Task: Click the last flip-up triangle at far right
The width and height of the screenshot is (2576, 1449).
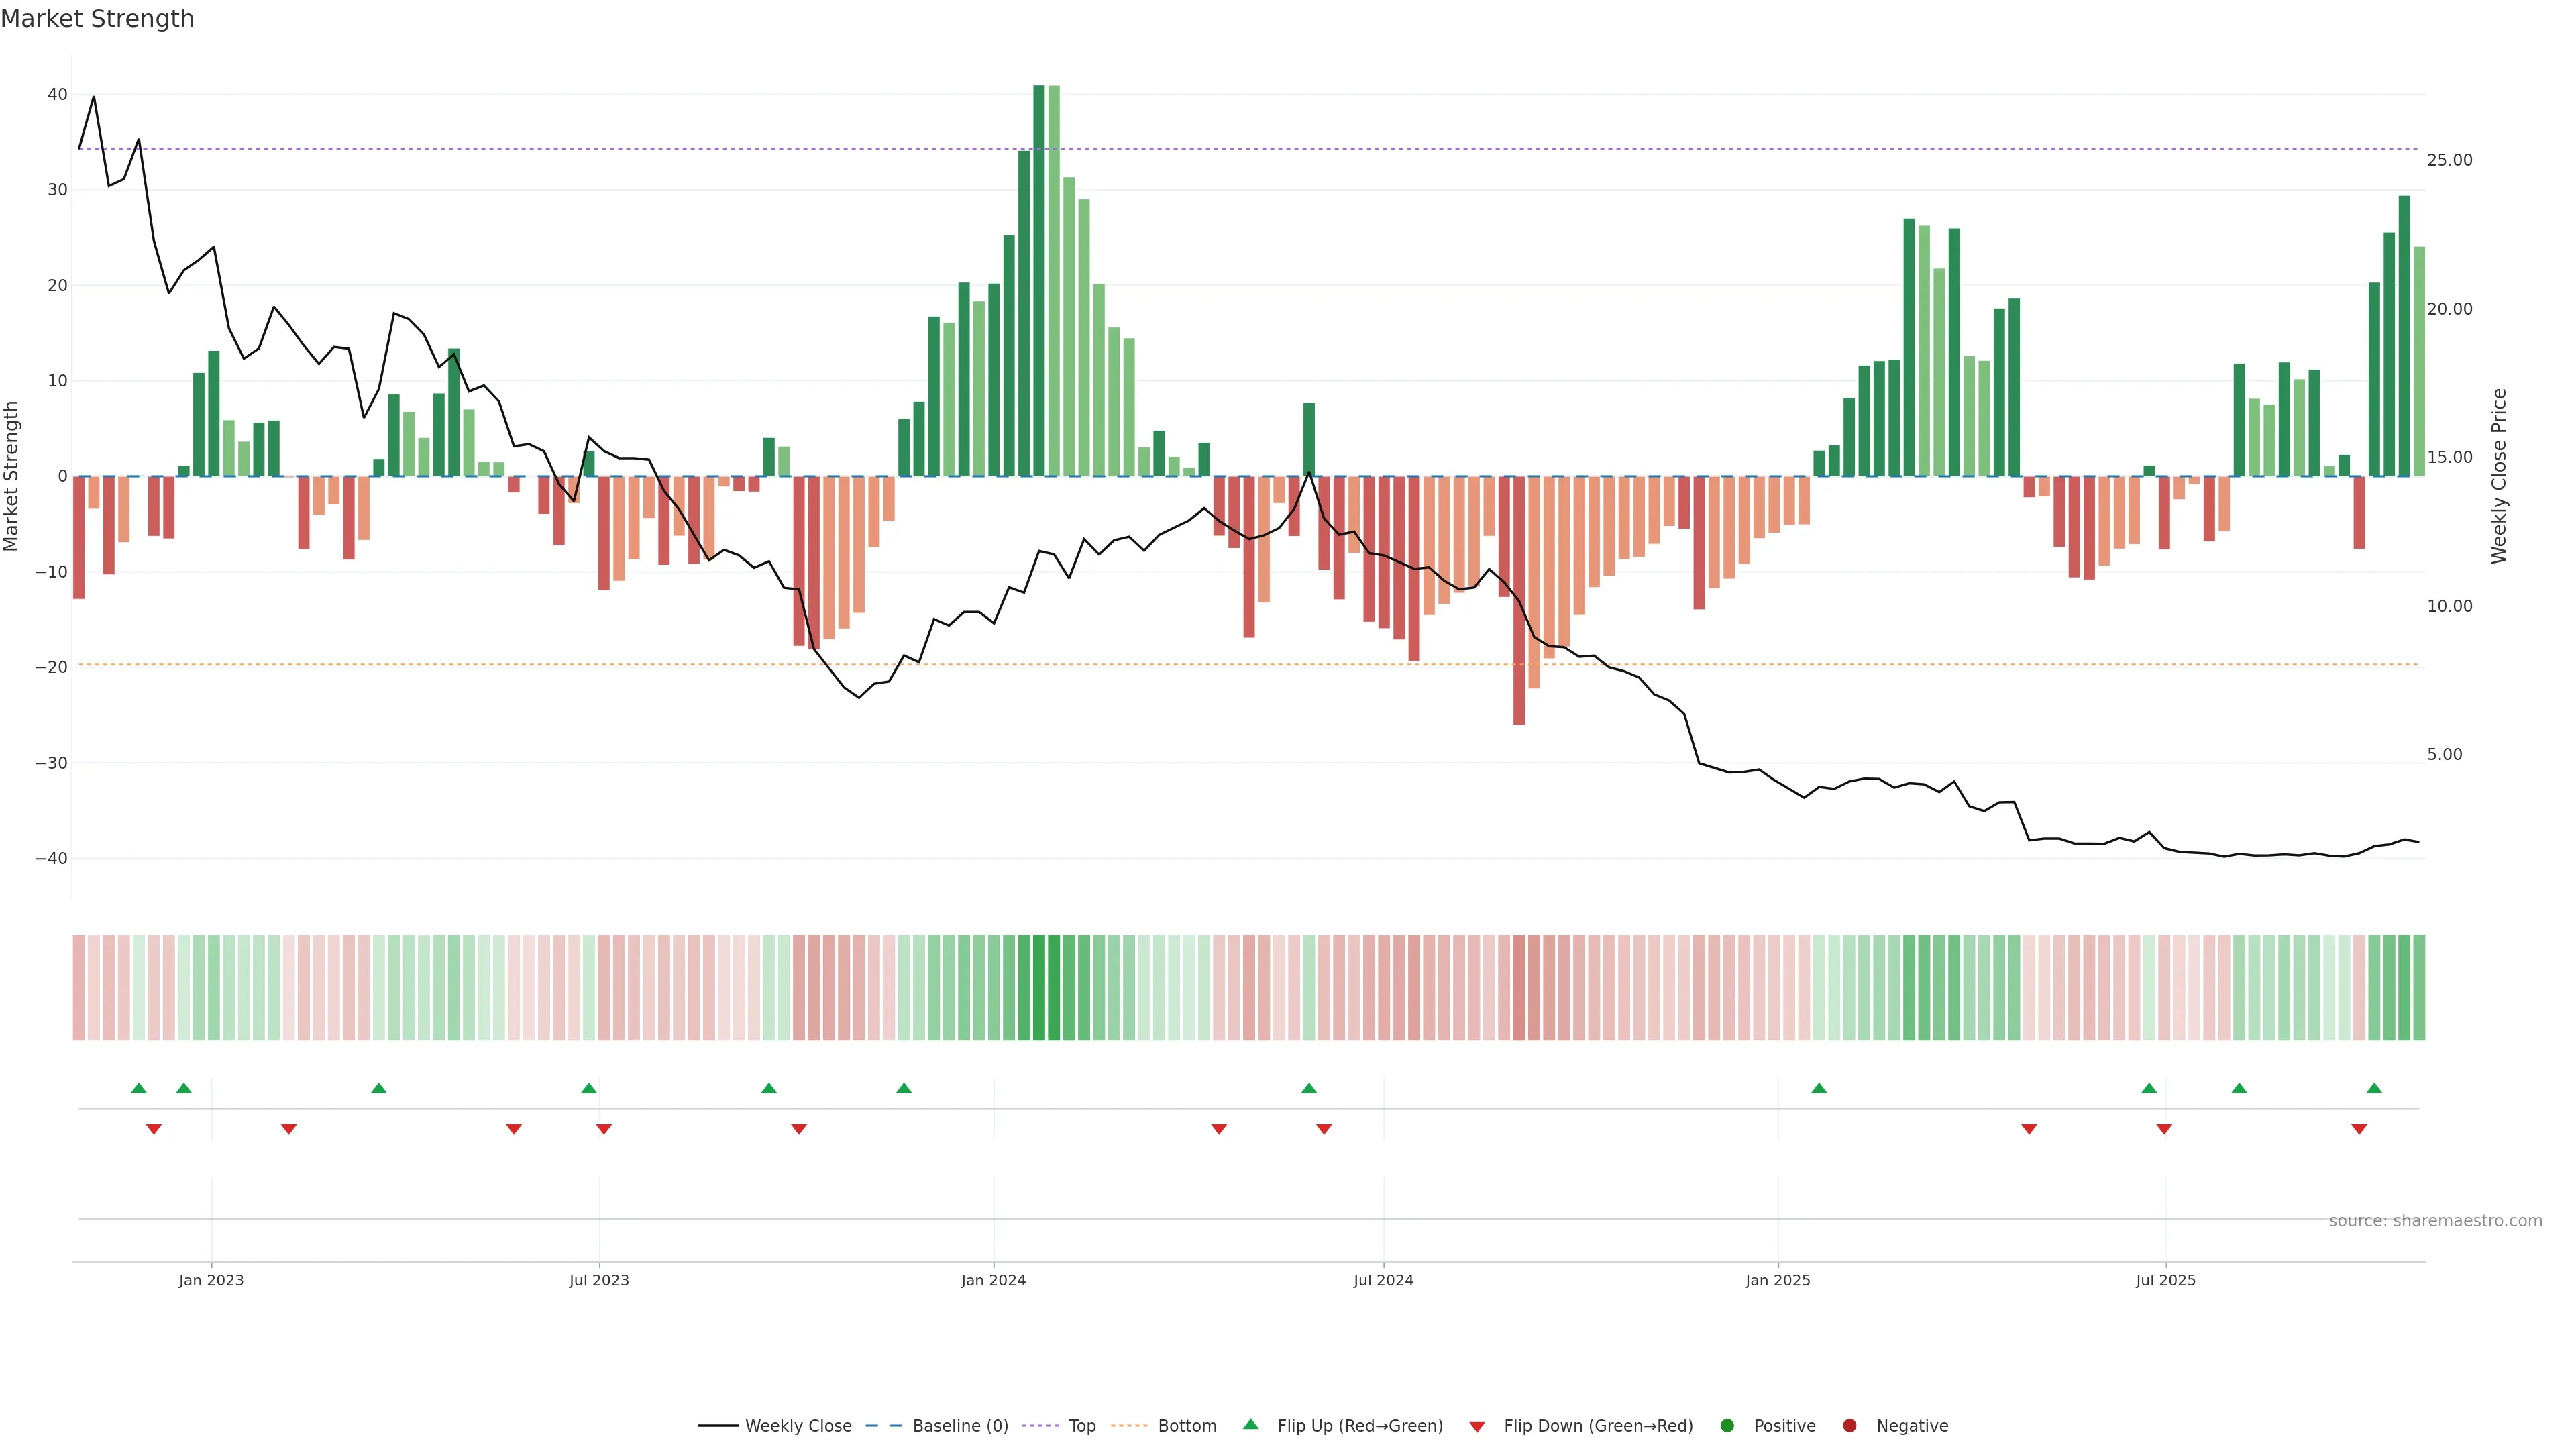Action: tap(2374, 1088)
